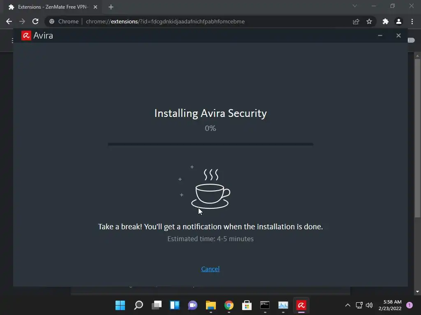Open Chrome tab search chevron
This screenshot has width=421, height=315.
[355, 6]
